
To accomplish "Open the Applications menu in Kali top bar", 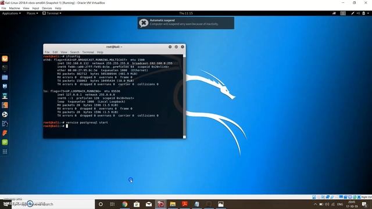I will [12, 13].
